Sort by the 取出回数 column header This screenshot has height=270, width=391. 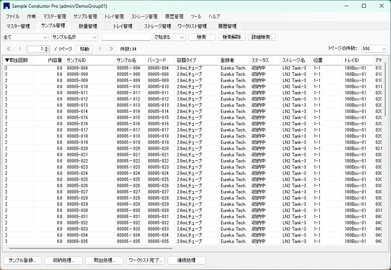coord(18,60)
